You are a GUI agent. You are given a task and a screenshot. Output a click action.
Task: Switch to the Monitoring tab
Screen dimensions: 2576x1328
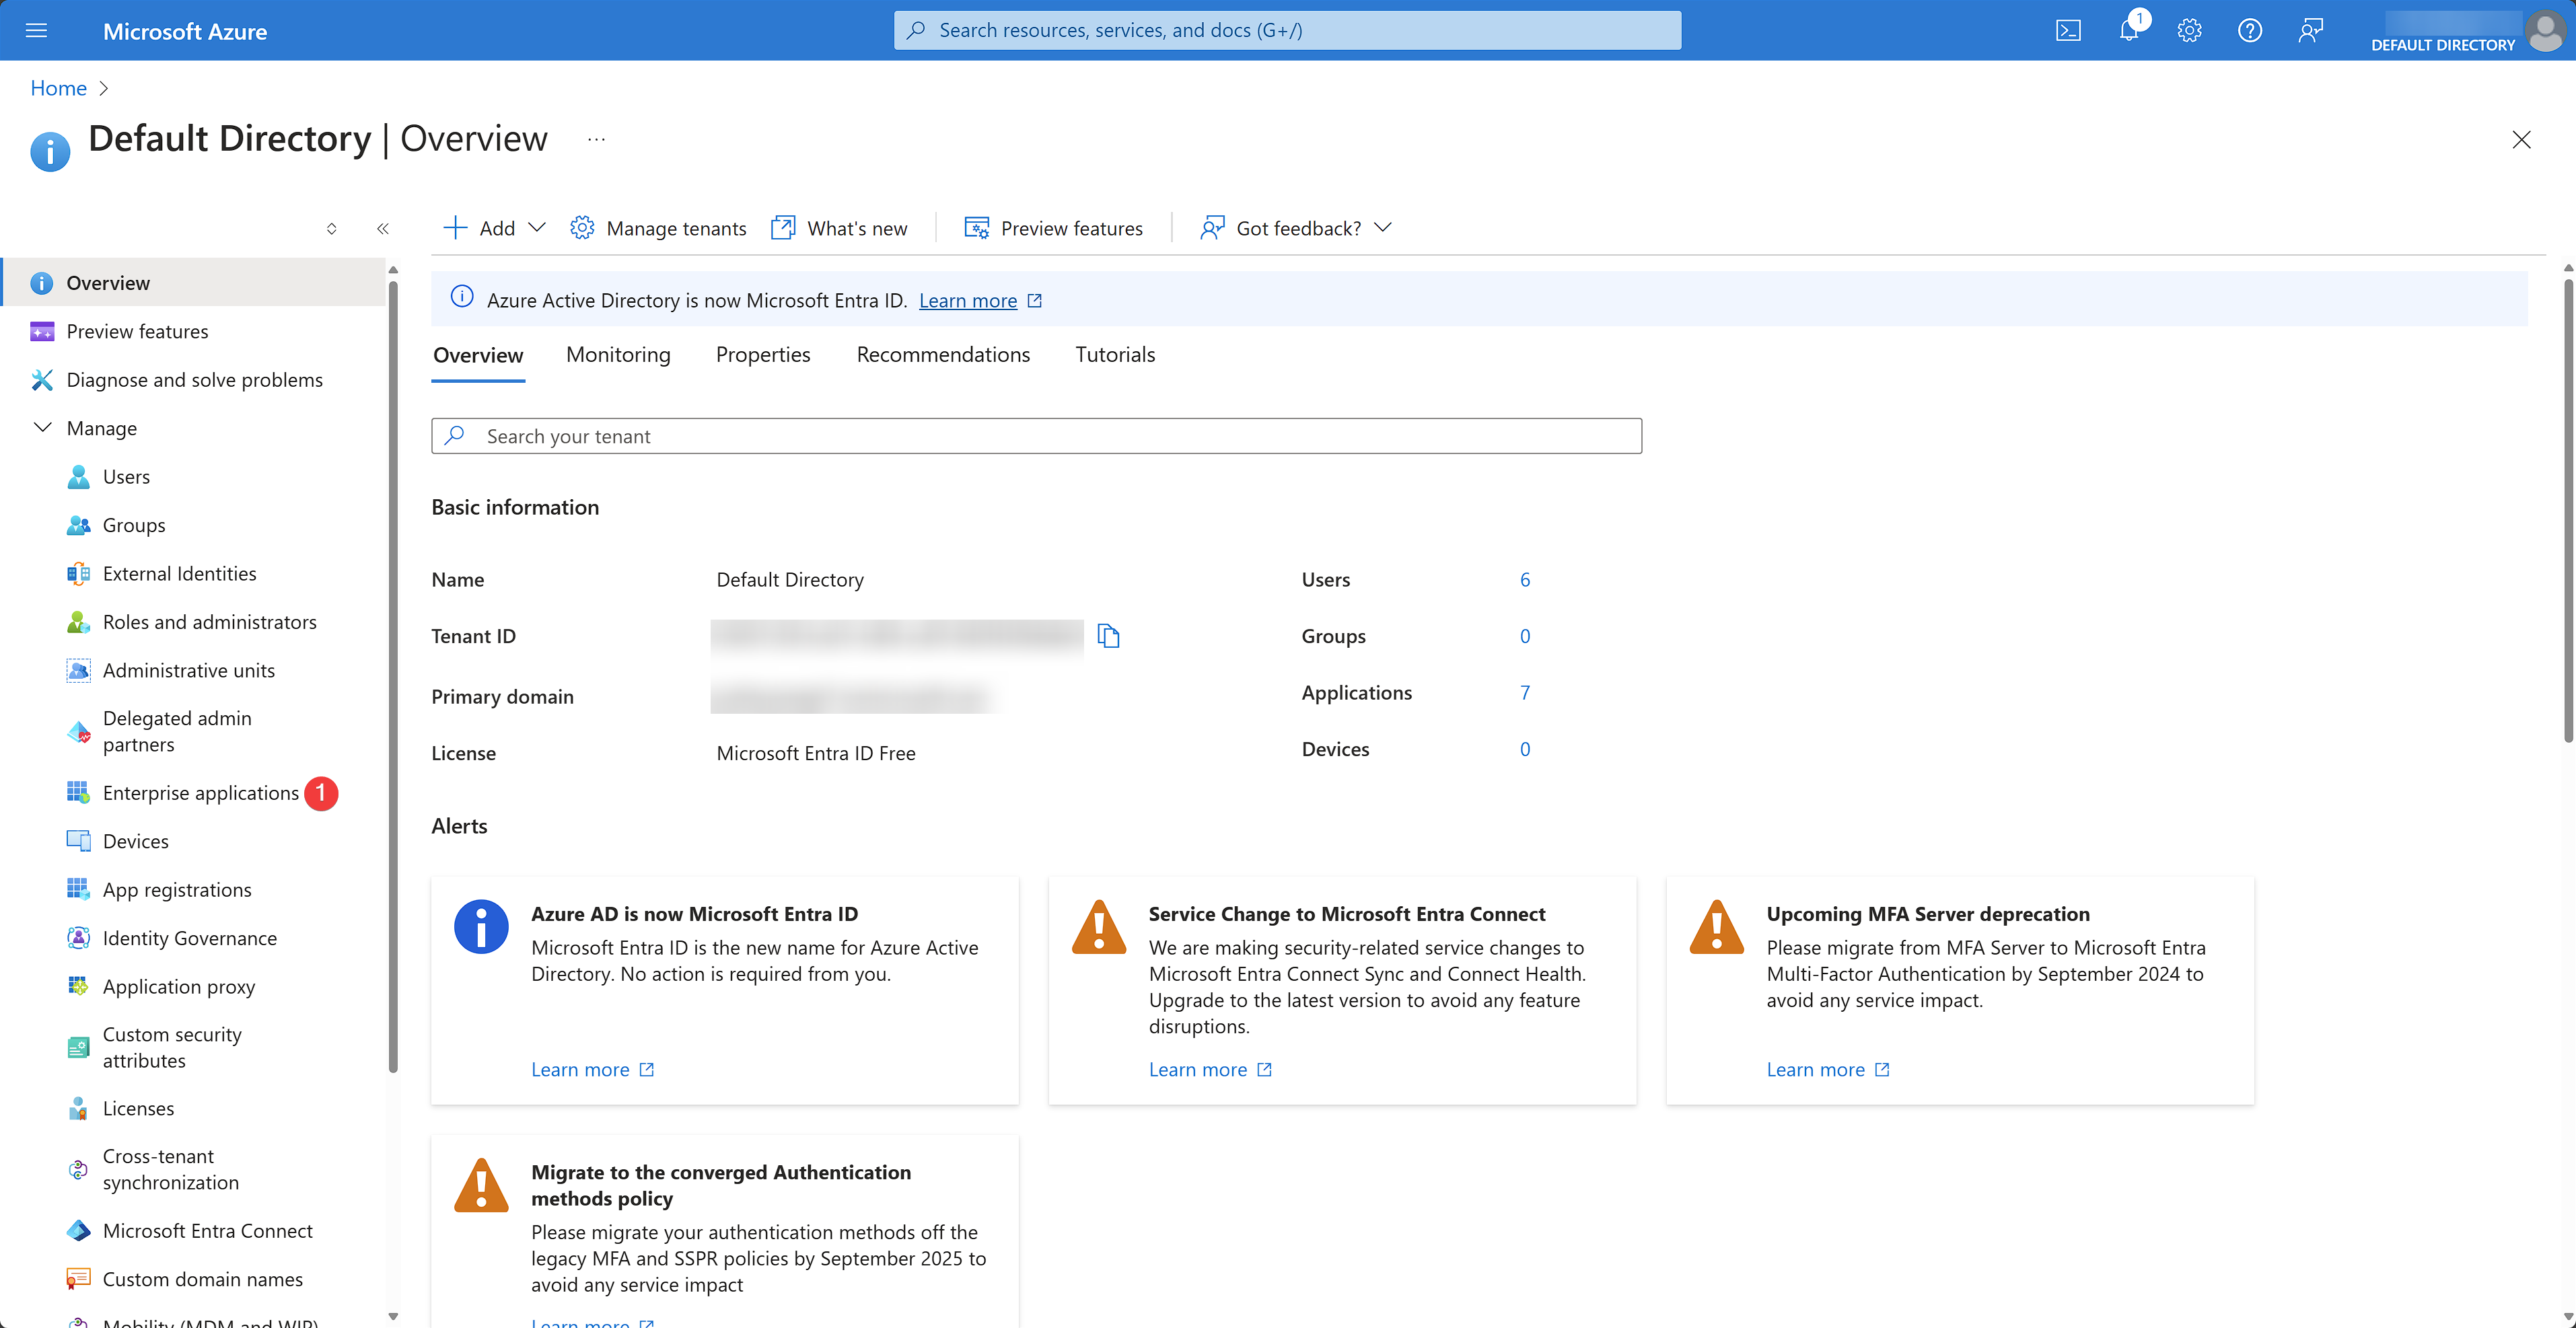(x=618, y=355)
